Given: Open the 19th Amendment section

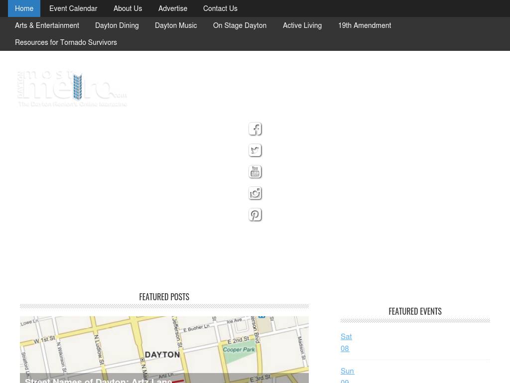Looking at the screenshot, I should pyautogui.click(x=365, y=25).
